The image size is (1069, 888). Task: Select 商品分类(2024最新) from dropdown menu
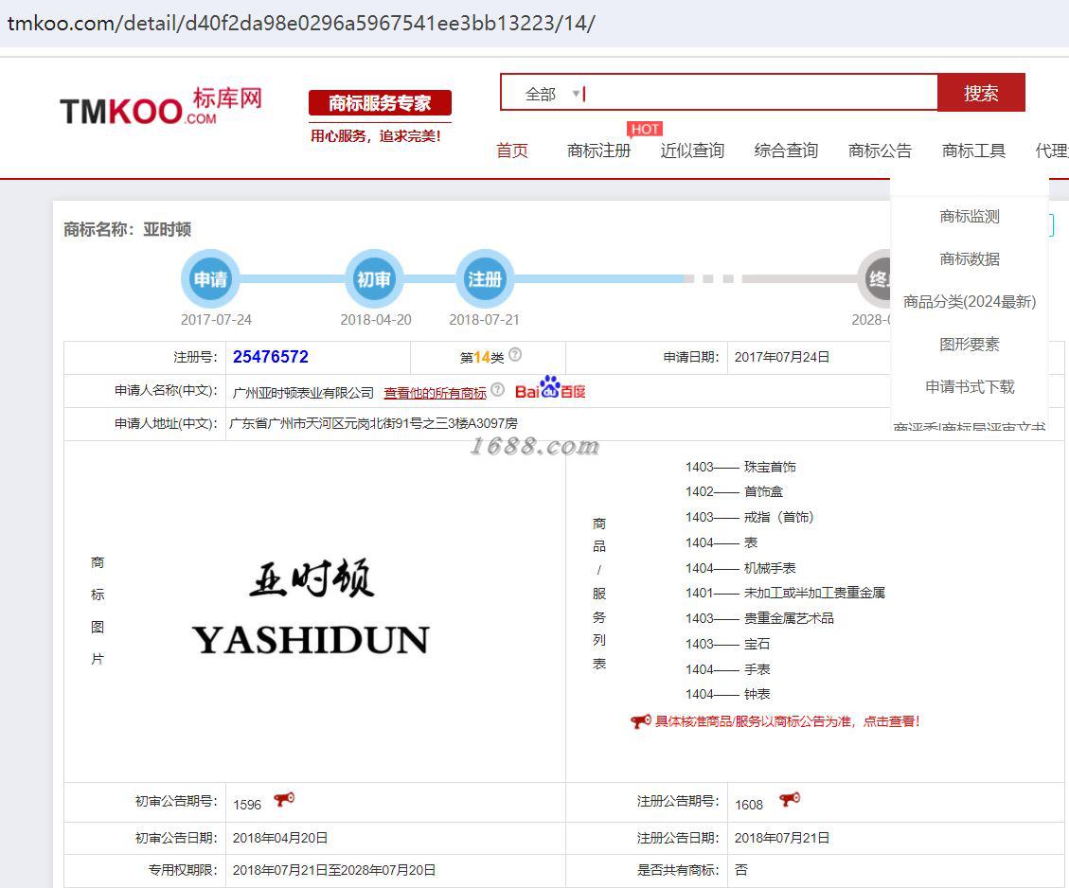(x=970, y=301)
